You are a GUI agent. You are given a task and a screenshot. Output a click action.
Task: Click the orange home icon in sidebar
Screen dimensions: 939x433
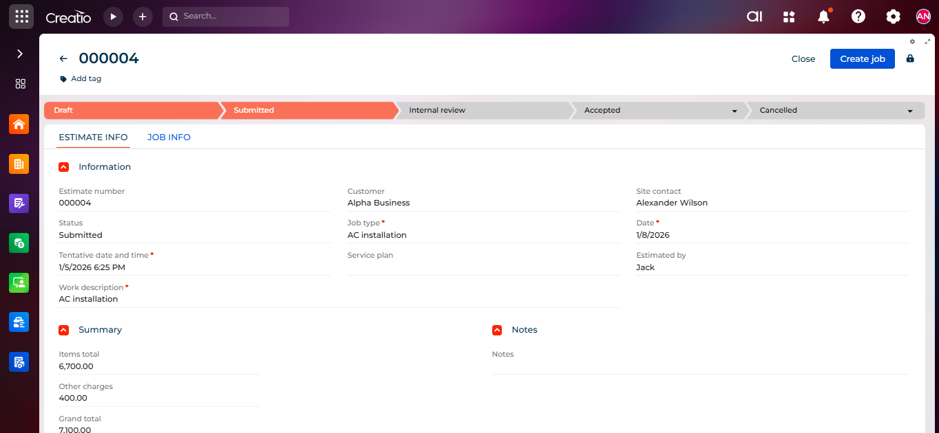(19, 124)
